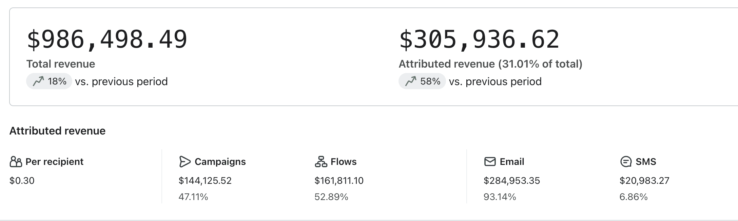Viewport: 738px width, 221px height.
Task: Click the SMS revenue value $20,983.27
Action: click(x=644, y=181)
